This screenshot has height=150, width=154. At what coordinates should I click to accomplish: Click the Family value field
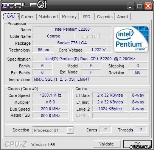(42, 66)
